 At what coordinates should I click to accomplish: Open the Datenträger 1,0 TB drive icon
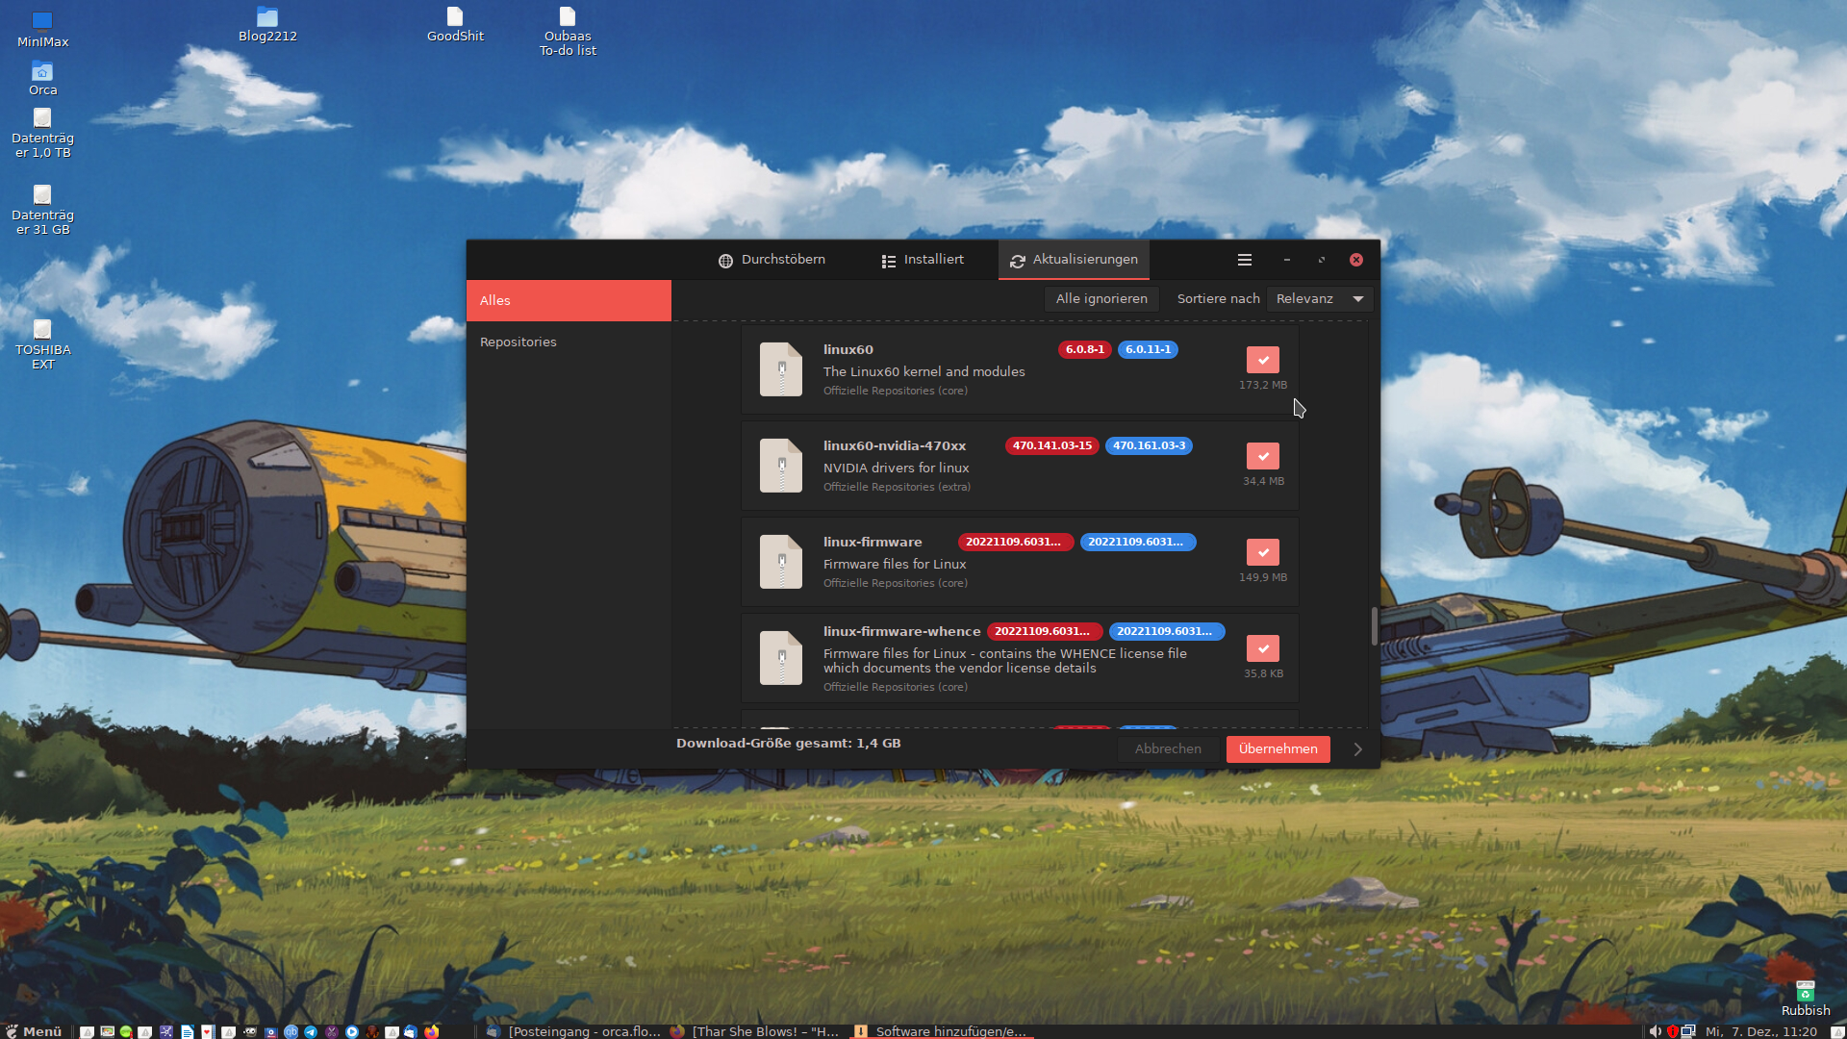(x=42, y=133)
